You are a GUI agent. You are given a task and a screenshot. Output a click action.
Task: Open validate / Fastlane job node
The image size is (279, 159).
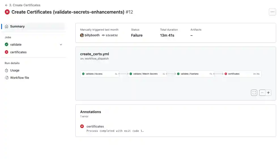(x=195, y=74)
